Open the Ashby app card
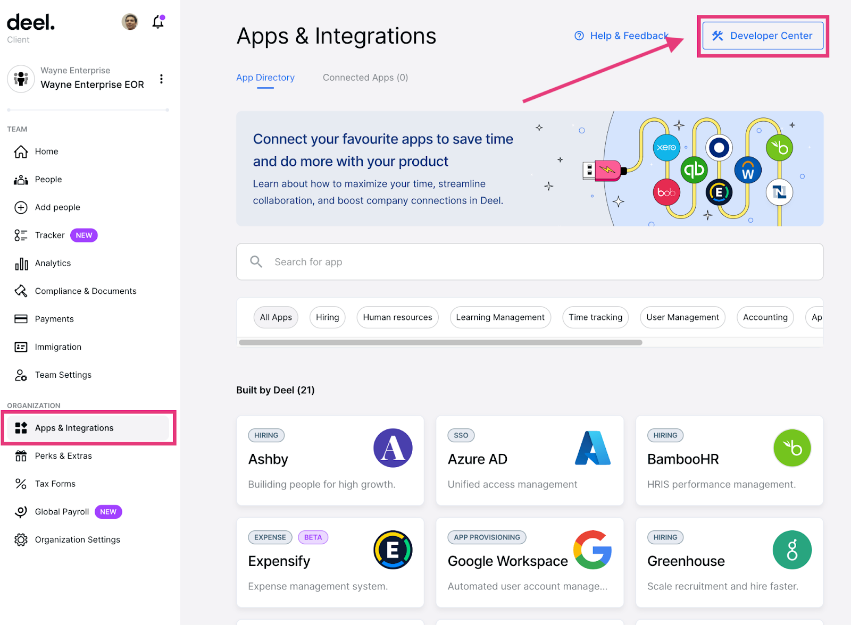 pyautogui.click(x=330, y=460)
